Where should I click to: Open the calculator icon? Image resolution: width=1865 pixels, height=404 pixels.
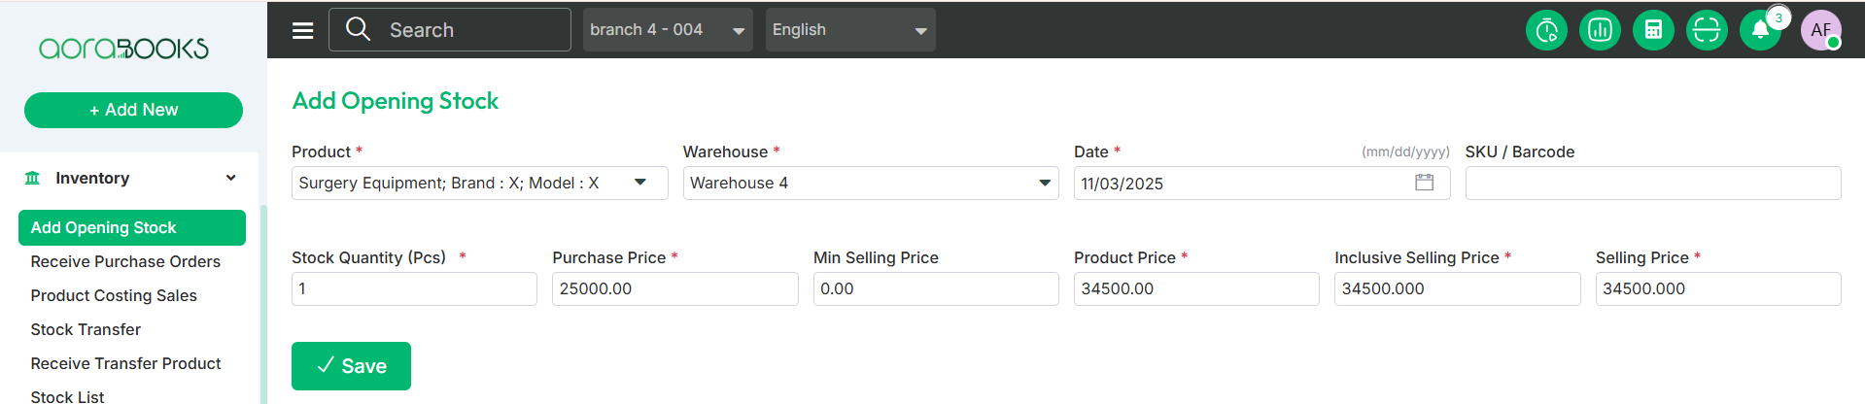pos(1653,30)
